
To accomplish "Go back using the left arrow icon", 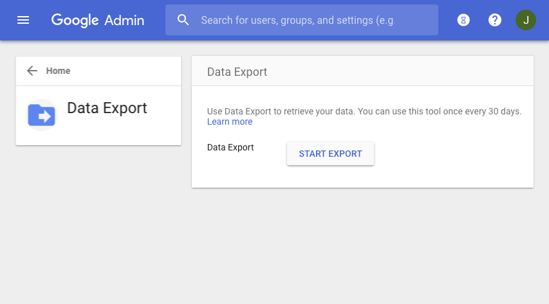I will [32, 71].
